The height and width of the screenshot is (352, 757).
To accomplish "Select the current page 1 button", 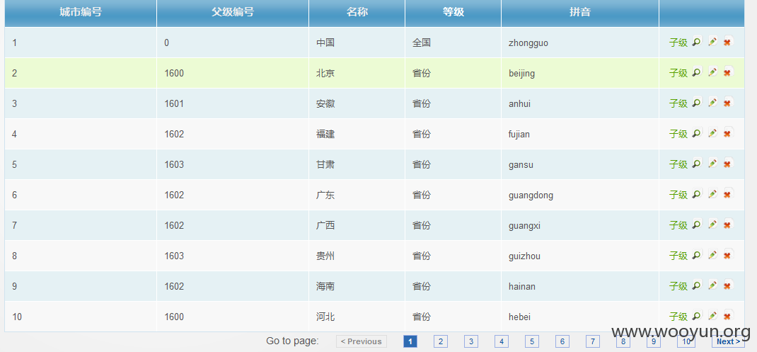I will pyautogui.click(x=410, y=341).
